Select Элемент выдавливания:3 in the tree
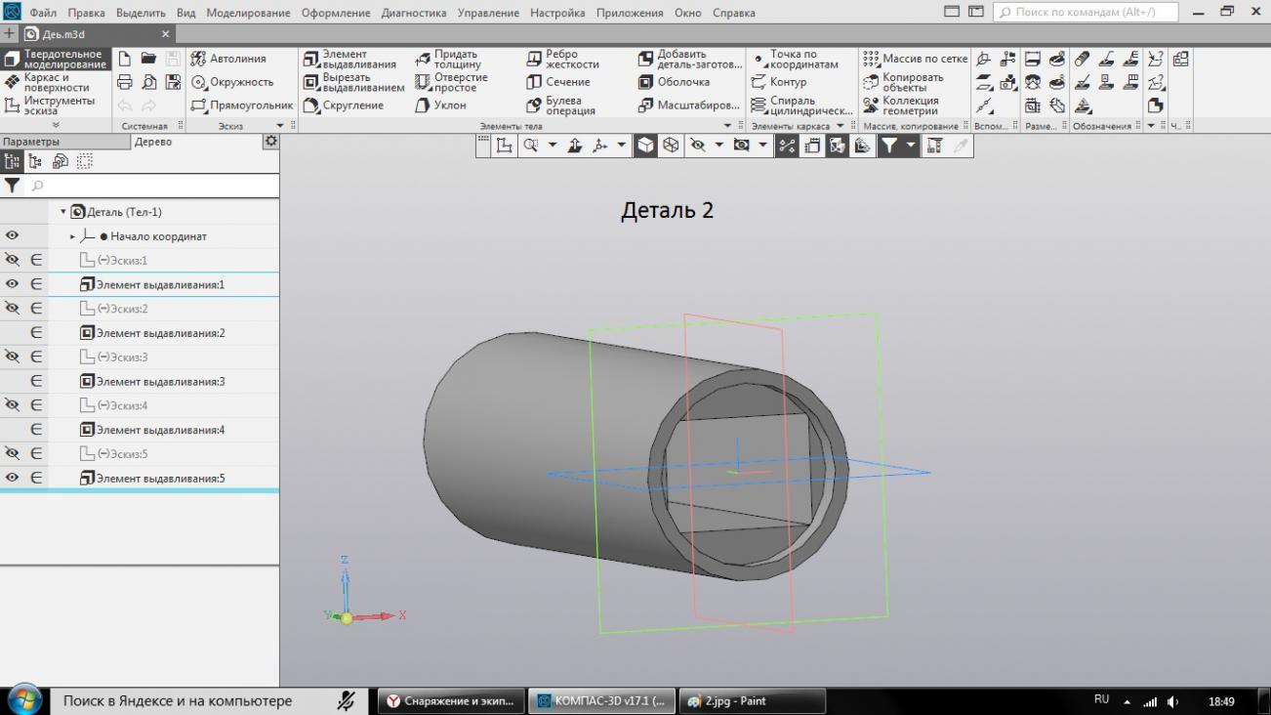Screen dimensions: 1271x715 click(160, 382)
